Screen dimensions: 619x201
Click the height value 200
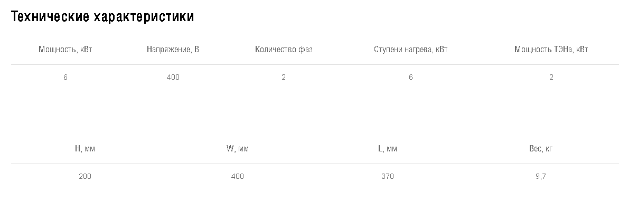pos(85,176)
